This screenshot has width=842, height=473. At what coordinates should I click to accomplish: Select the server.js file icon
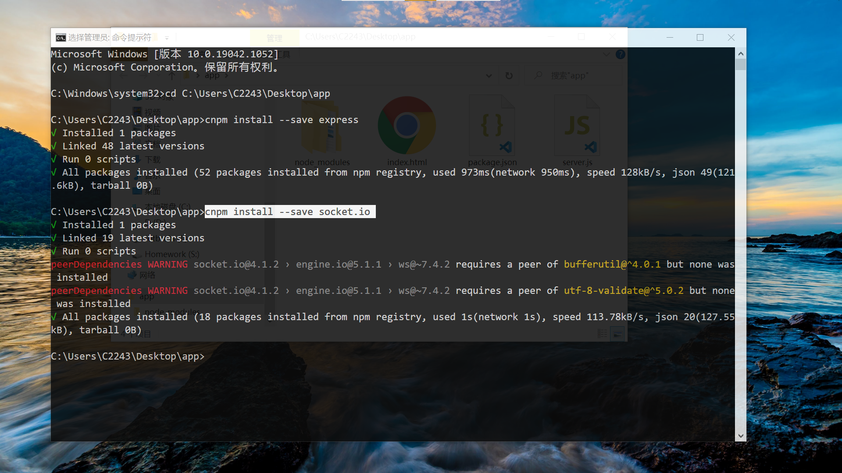(577, 131)
